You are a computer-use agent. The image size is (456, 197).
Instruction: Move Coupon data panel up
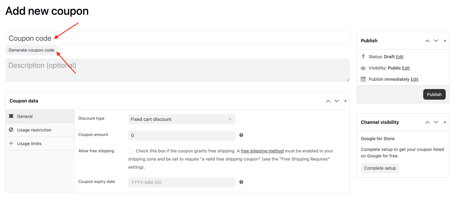(328, 101)
